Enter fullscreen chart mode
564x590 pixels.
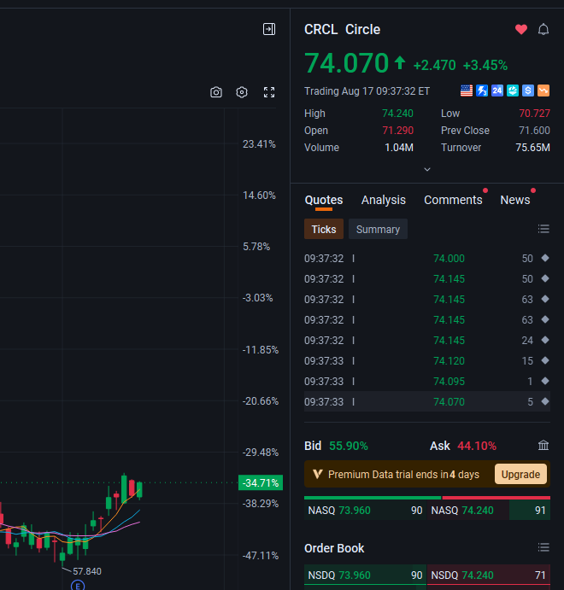pos(269,92)
